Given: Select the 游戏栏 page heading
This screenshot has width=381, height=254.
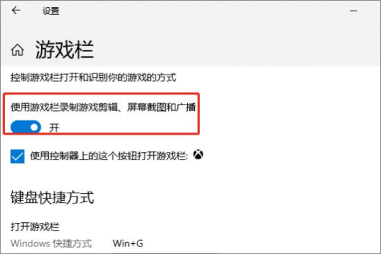Looking at the screenshot, I should pos(65,49).
